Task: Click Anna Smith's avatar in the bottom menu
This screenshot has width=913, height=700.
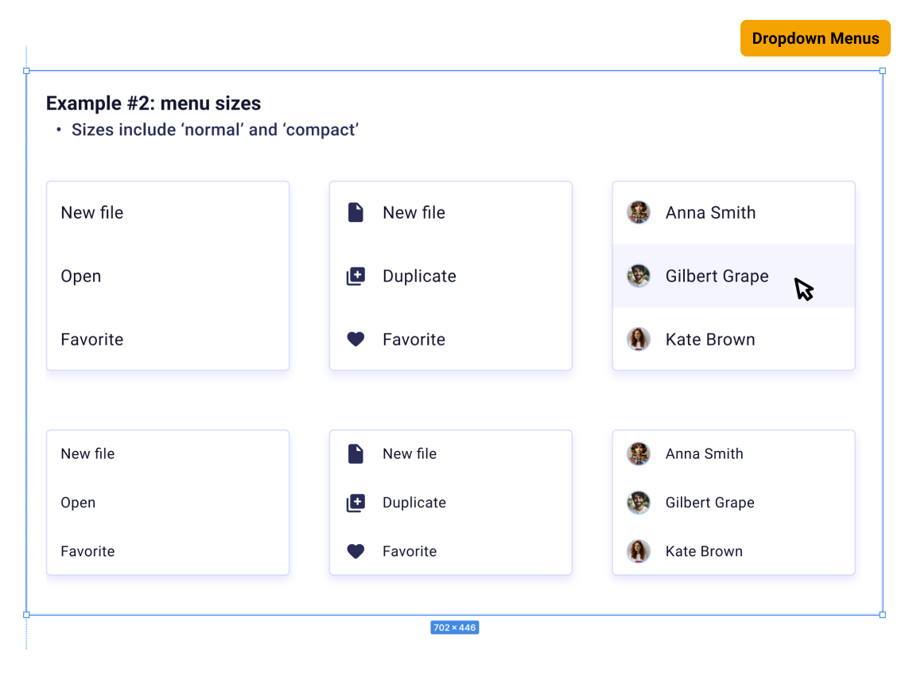Action: 639,453
